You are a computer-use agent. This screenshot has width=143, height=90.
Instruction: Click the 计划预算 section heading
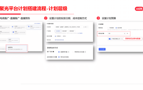tap(101, 24)
